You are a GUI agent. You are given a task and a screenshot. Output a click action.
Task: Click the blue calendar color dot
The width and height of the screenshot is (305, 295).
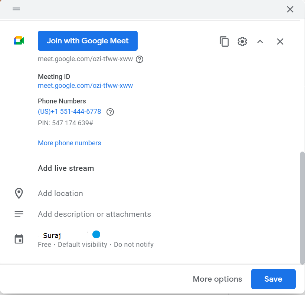tap(96, 234)
